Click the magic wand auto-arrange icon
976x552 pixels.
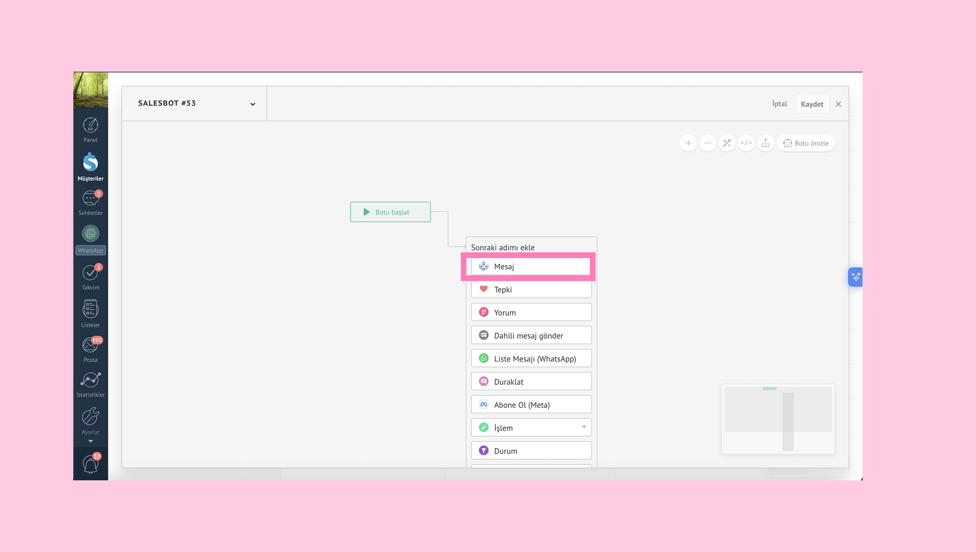(727, 143)
